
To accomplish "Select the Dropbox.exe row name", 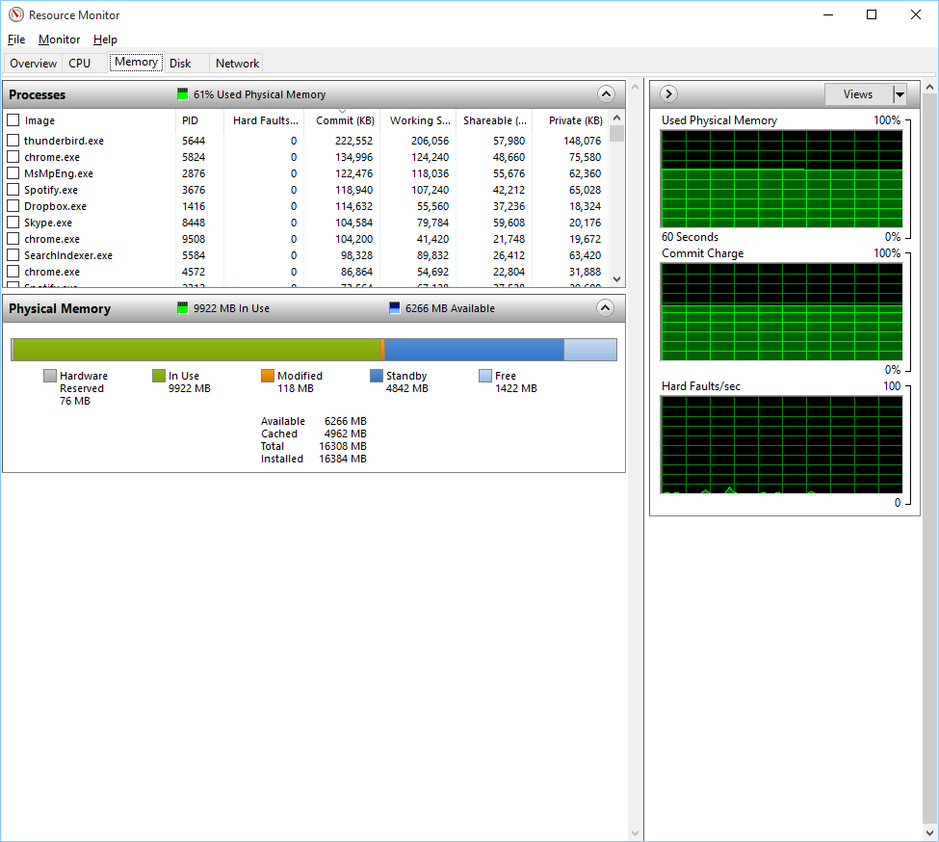I will [55, 206].
